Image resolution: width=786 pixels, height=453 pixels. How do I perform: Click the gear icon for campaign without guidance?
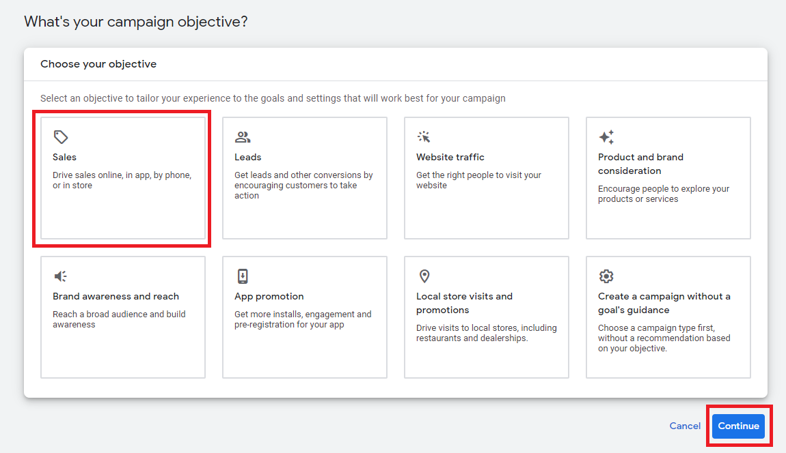click(x=606, y=276)
